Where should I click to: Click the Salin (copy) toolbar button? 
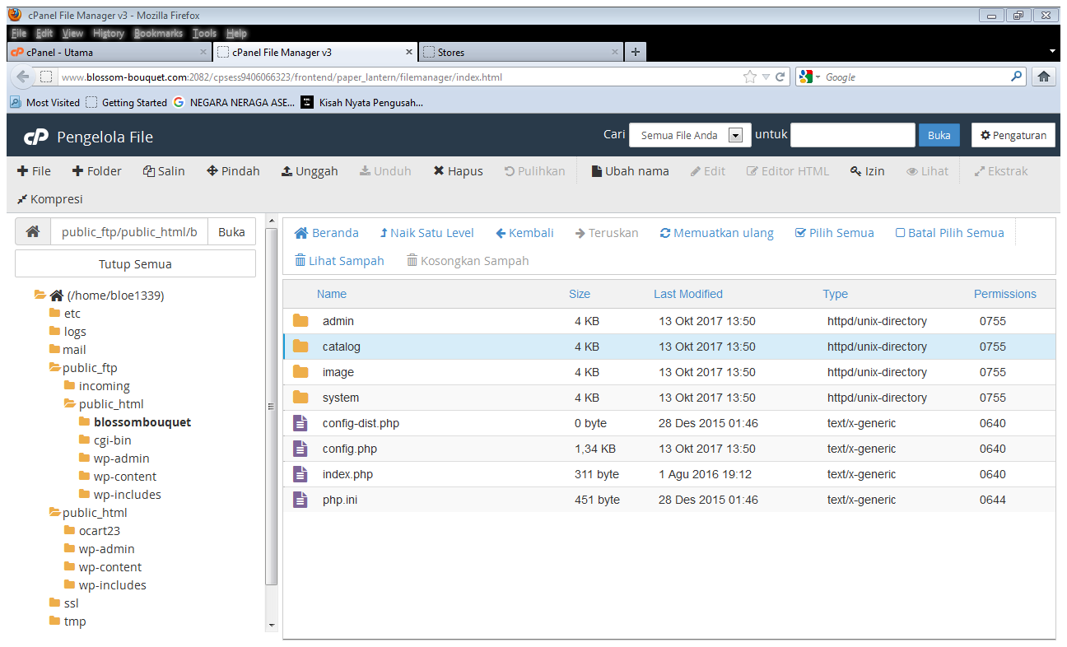point(164,171)
